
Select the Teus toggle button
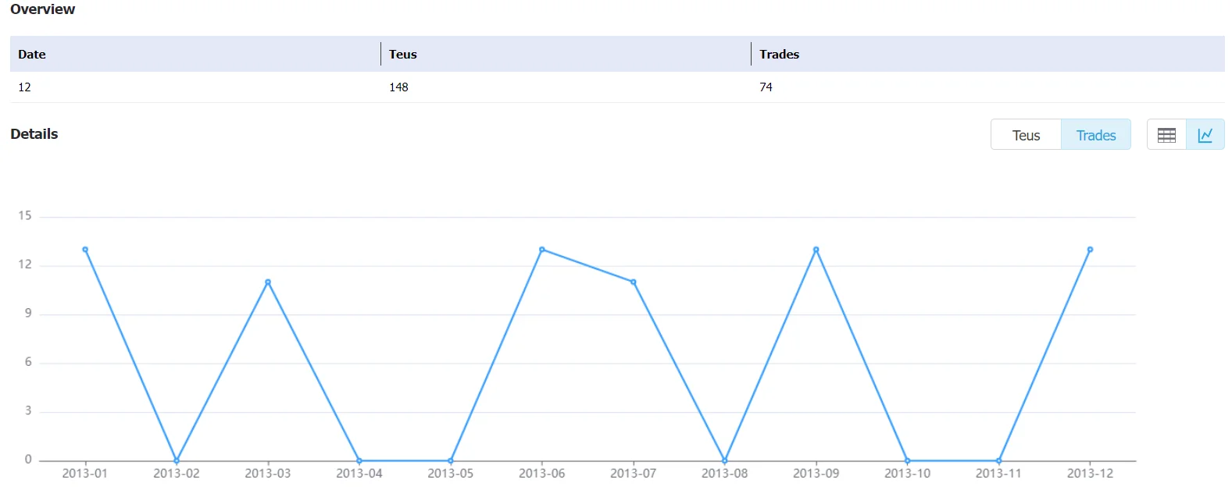[x=1026, y=135]
